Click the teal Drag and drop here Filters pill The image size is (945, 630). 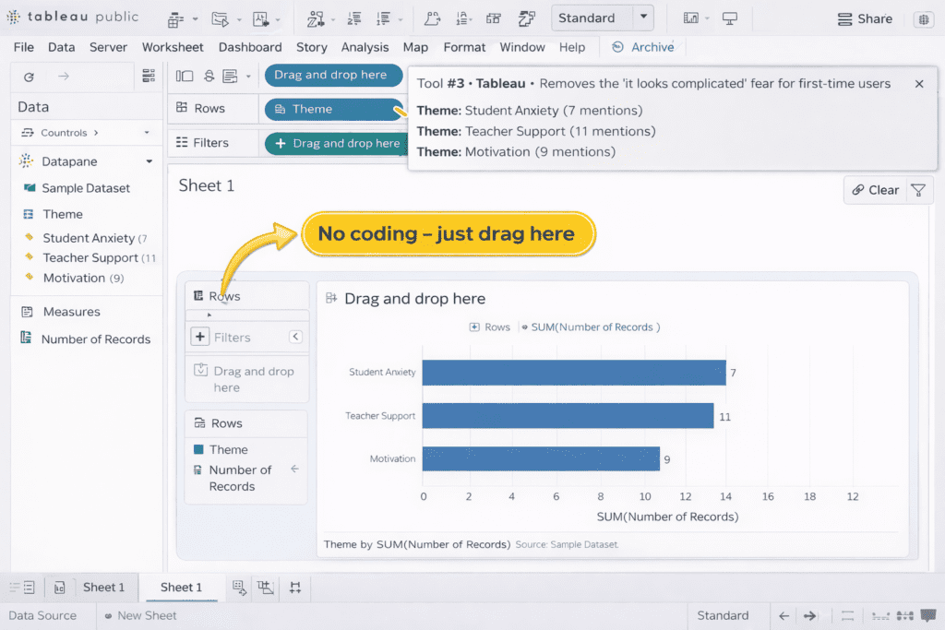click(x=336, y=143)
